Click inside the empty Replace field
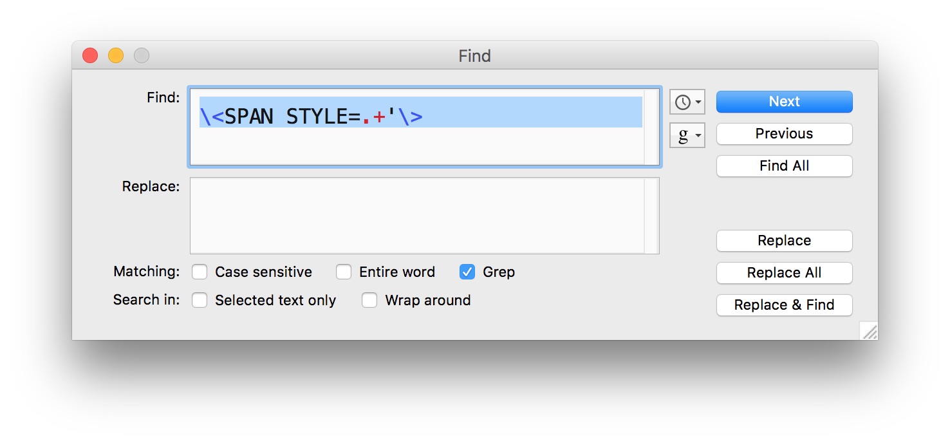Screen dimensions: 950x443 pyautogui.click(x=417, y=216)
